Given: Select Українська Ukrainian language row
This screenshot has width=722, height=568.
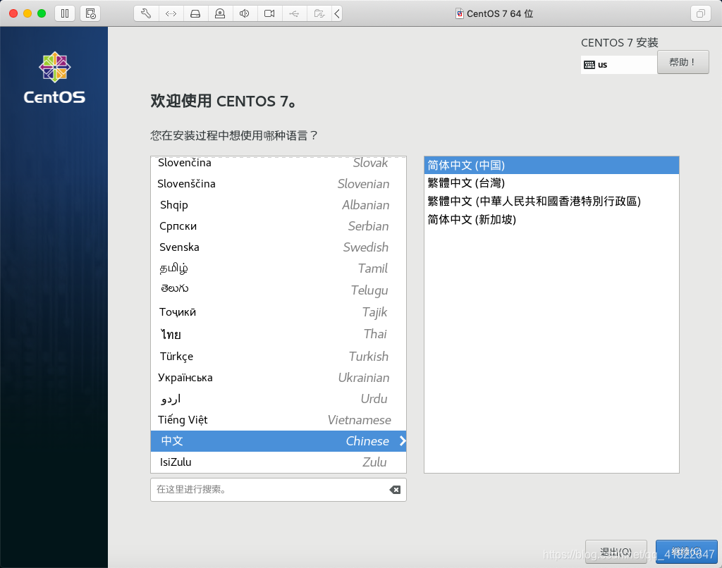Looking at the screenshot, I should 278,378.
